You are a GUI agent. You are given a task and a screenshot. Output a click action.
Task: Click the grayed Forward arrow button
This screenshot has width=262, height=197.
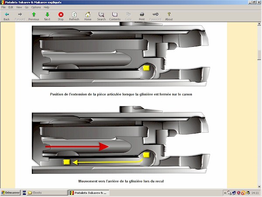pos(20,16)
